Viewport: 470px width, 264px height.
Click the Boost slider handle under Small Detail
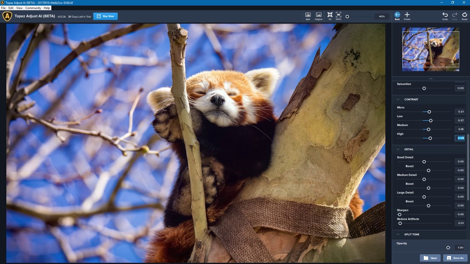(x=429, y=170)
